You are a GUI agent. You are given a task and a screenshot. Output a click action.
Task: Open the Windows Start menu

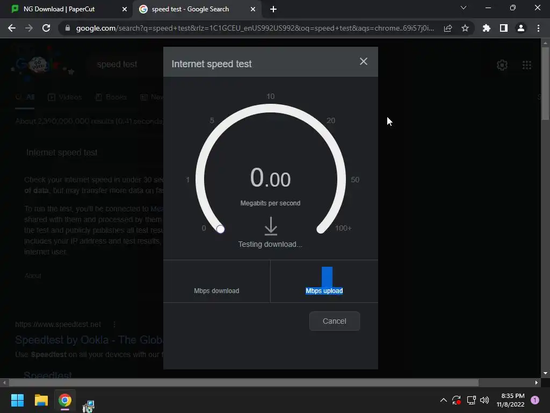pyautogui.click(x=17, y=400)
